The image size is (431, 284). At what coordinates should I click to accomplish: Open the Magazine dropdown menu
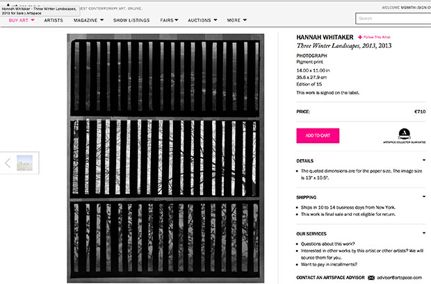88,20
